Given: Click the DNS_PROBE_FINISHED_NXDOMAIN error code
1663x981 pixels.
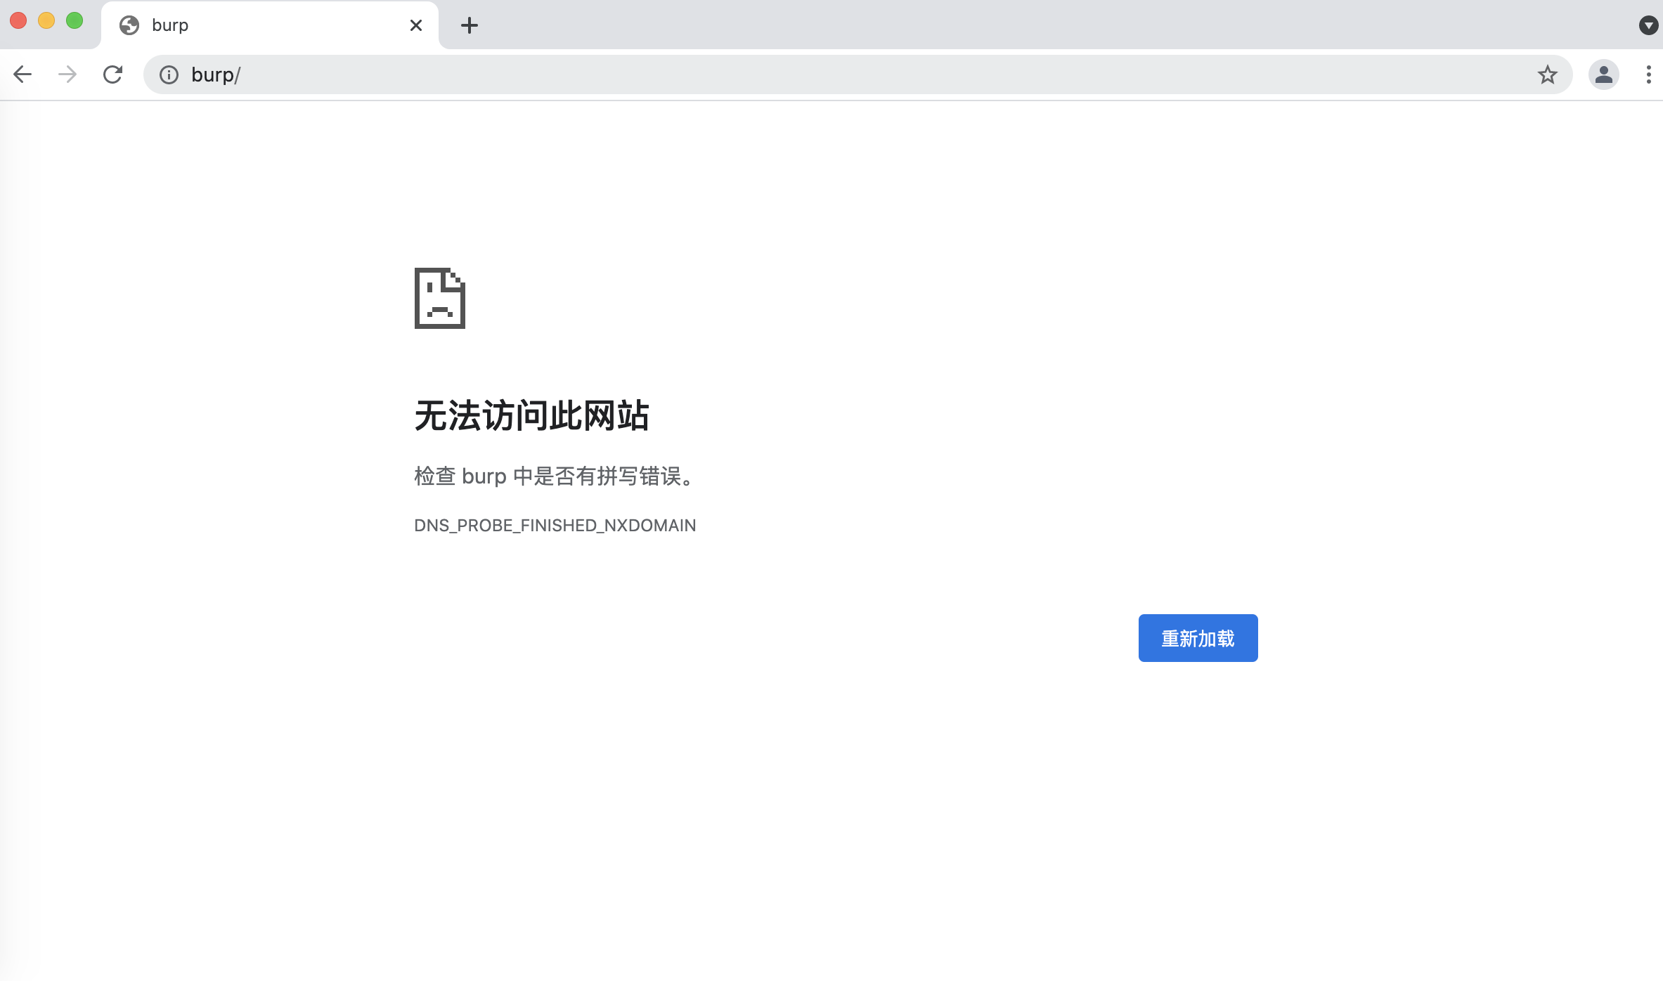Looking at the screenshot, I should (555, 526).
